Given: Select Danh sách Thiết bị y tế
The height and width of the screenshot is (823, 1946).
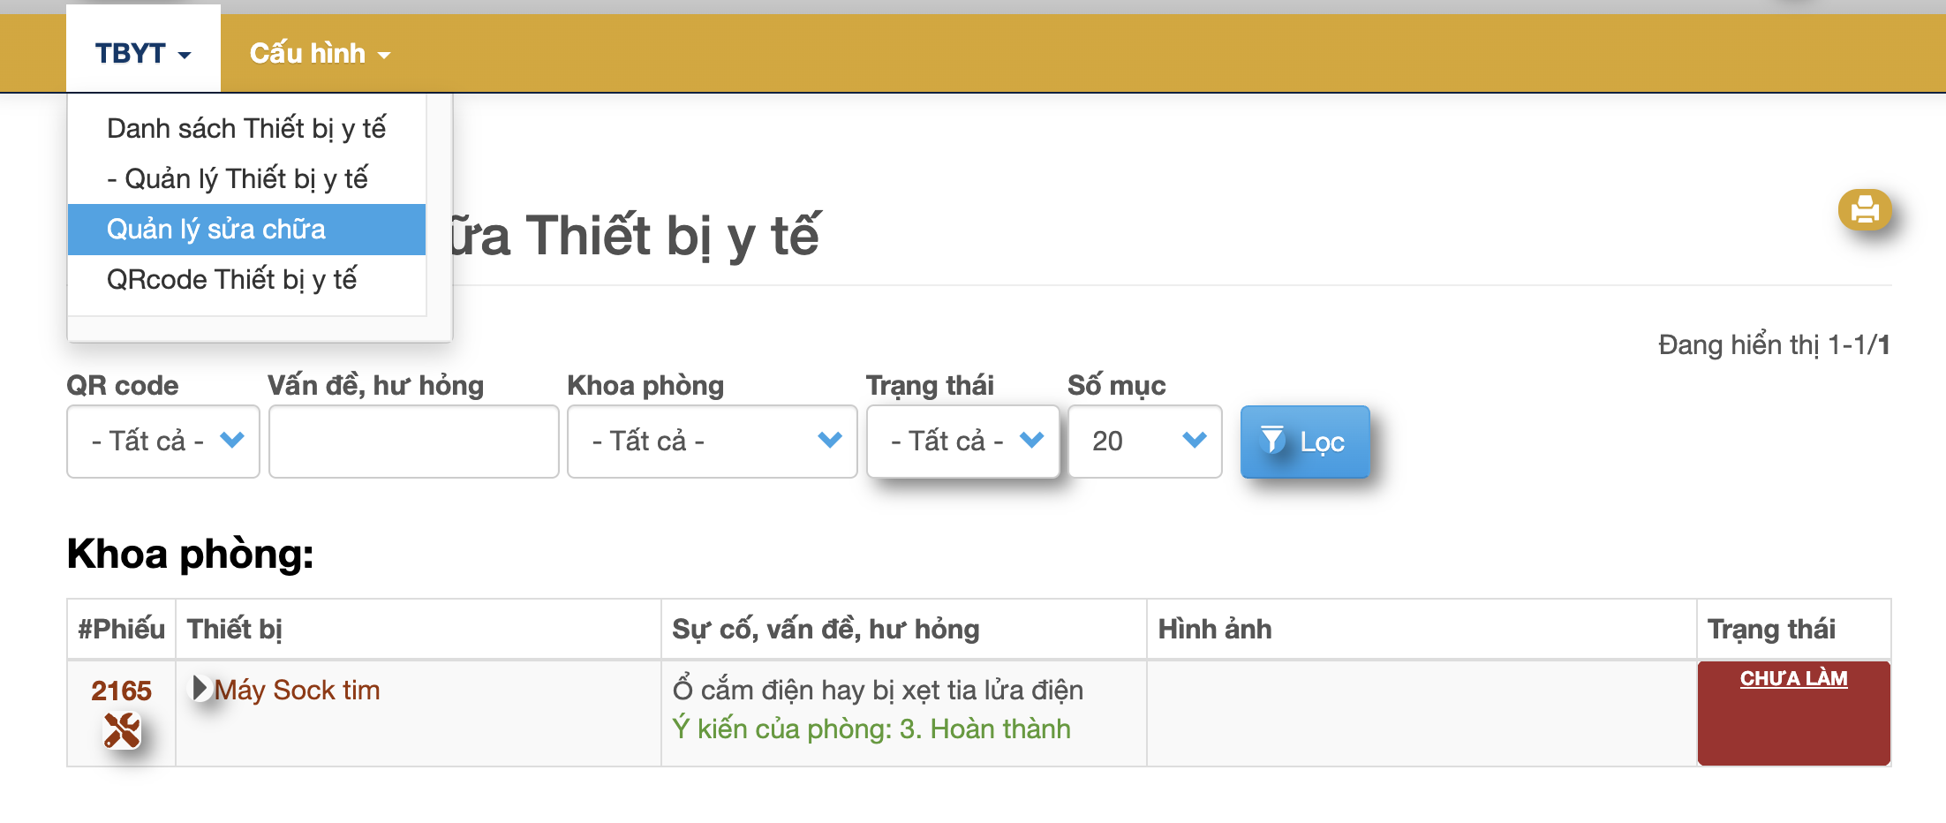Looking at the screenshot, I should (246, 129).
